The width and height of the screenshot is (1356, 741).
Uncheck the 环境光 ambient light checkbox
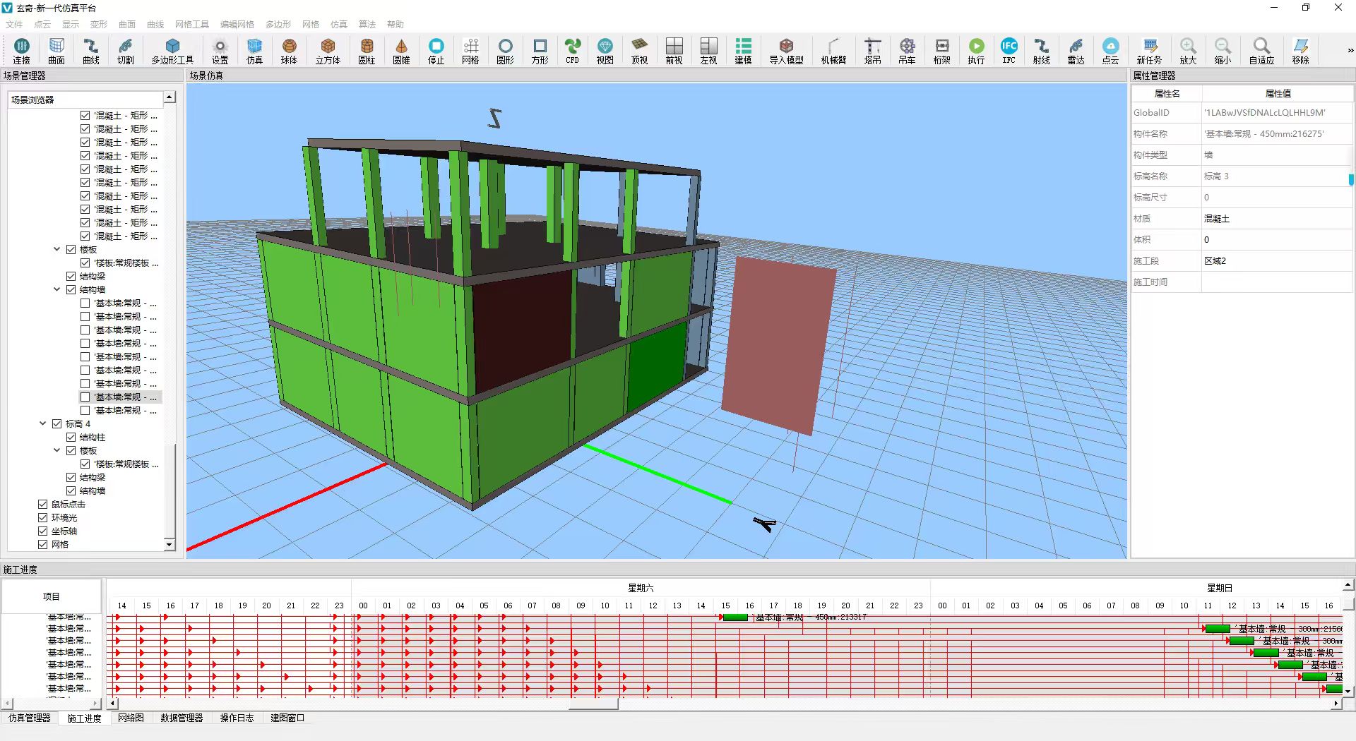[43, 518]
